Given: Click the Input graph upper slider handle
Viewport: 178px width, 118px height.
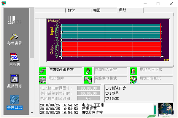Looking at the screenshot, I should click(x=61, y=33).
